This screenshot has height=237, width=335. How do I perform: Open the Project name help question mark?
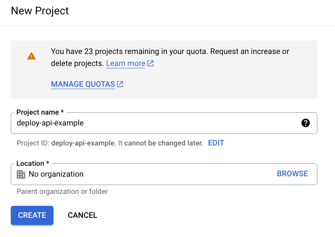[x=305, y=123]
